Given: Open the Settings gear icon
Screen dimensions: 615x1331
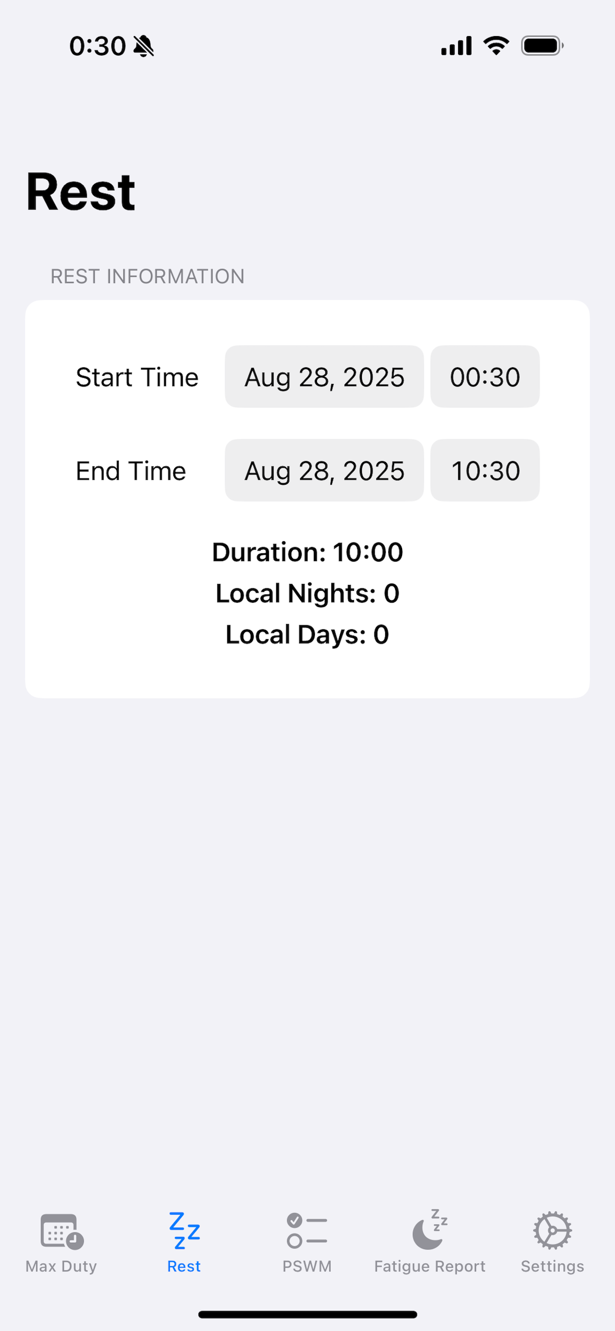Looking at the screenshot, I should coord(553,1231).
